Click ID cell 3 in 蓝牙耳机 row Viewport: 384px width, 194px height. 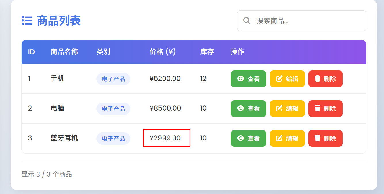pos(30,138)
